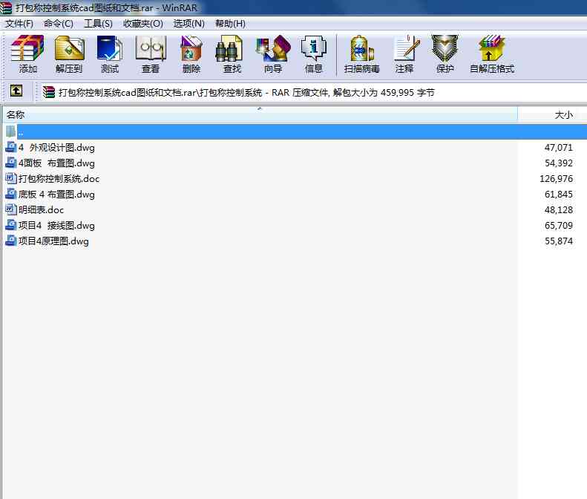The width and height of the screenshot is (587, 499).
Task: Select file 项目4 接线图.dwg
Action: tap(56, 225)
